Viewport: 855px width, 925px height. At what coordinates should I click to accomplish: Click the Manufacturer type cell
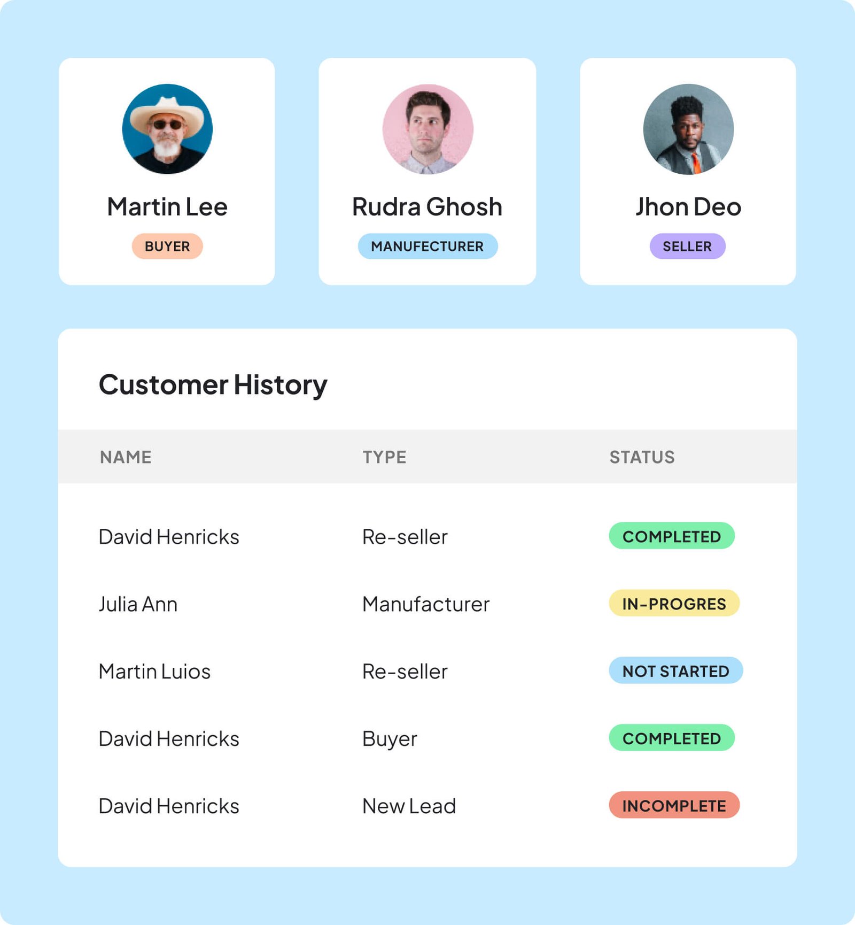(x=426, y=604)
